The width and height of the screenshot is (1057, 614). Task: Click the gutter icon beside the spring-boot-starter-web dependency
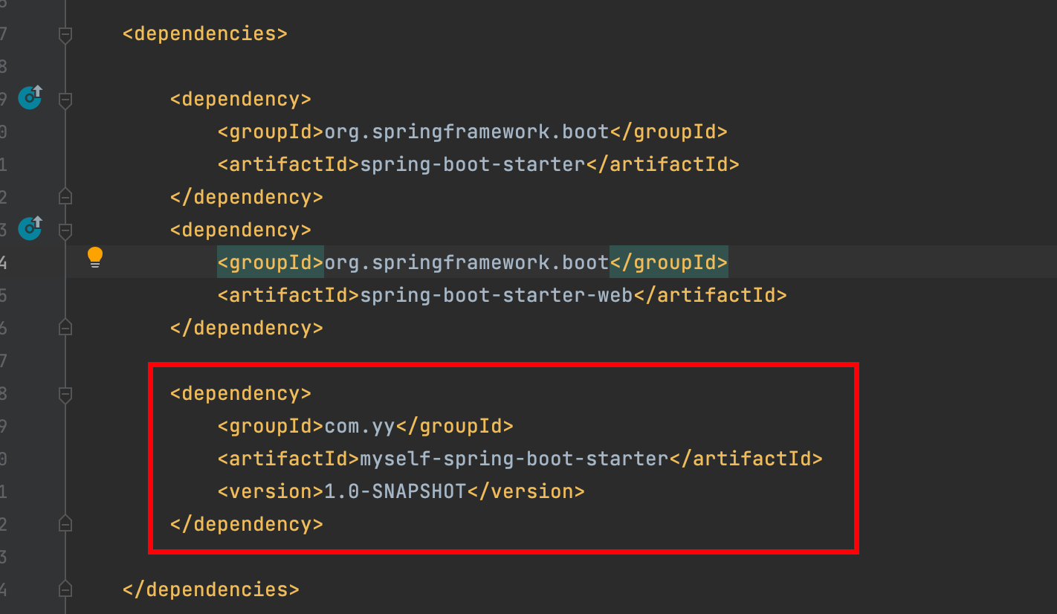coord(30,228)
